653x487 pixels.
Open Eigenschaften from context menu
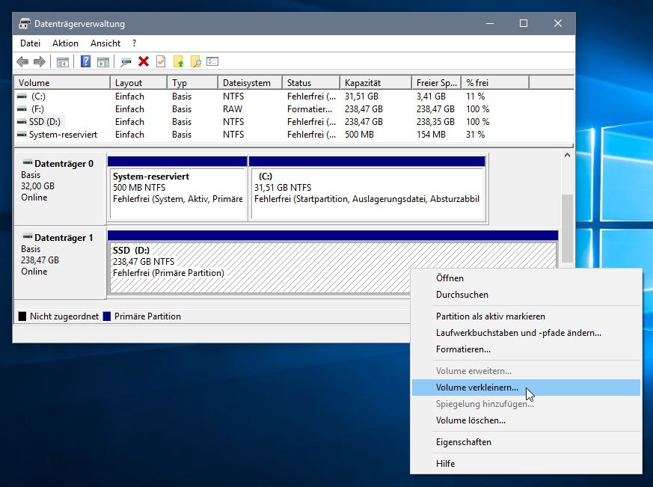(526, 442)
